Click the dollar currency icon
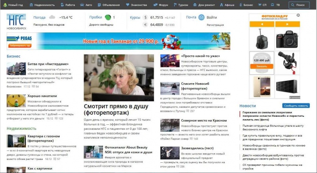 tap(145, 17)
